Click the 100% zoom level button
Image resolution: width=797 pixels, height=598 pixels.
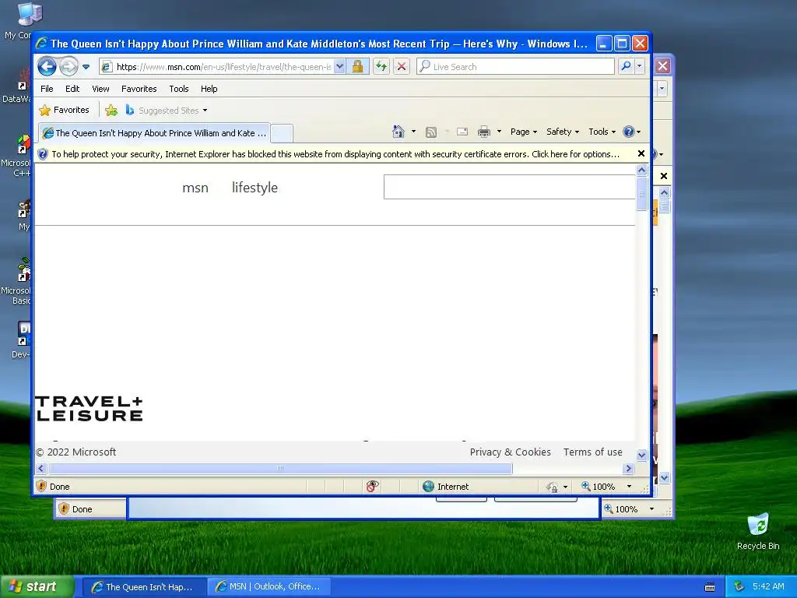click(x=599, y=487)
